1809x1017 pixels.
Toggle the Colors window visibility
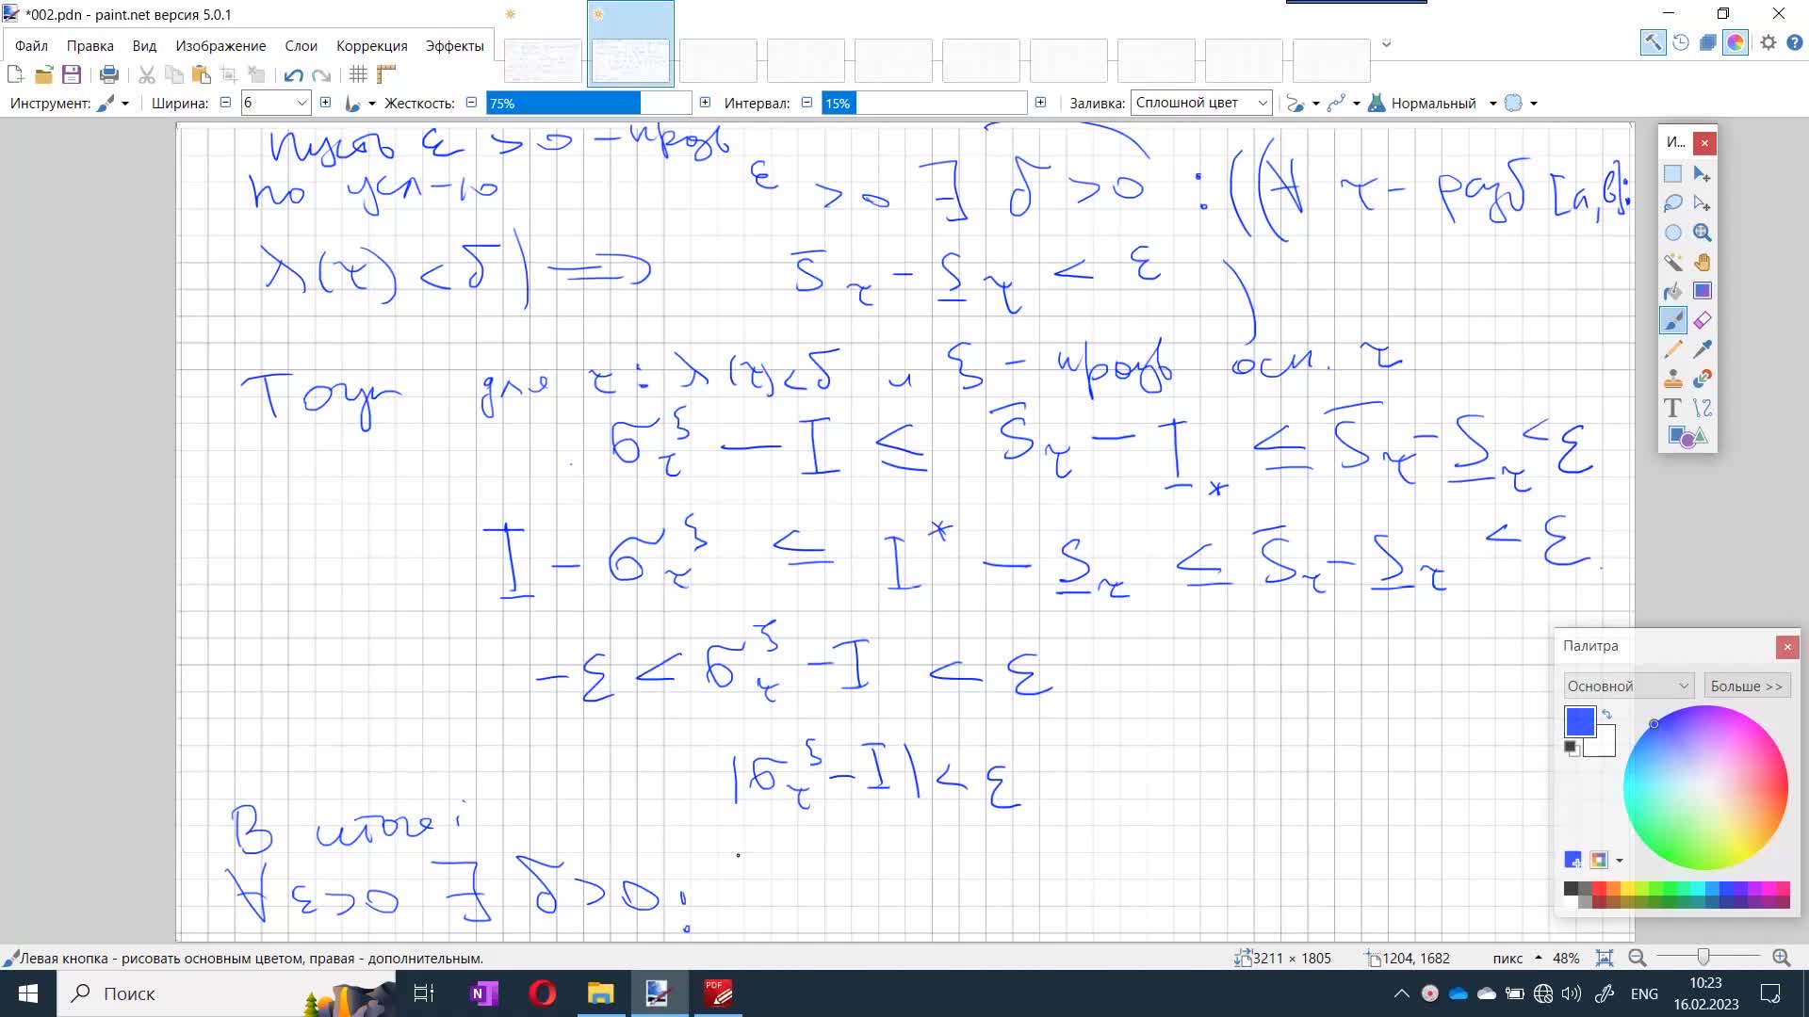pos(1736,42)
